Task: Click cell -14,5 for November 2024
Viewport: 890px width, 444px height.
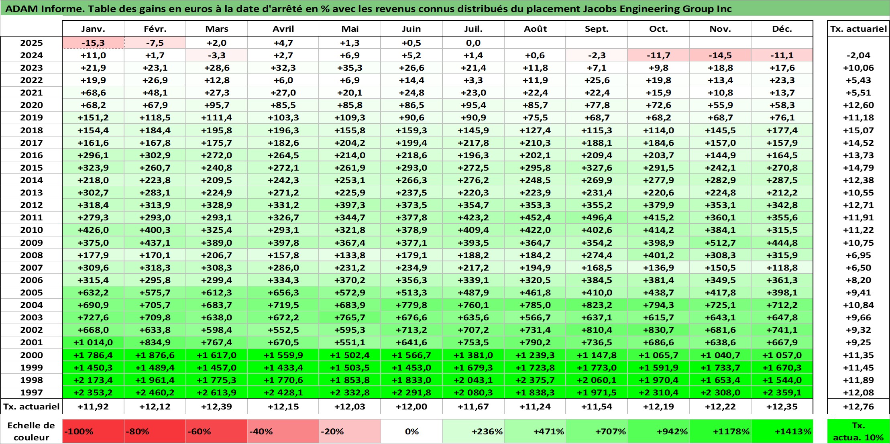Action: (x=720, y=55)
